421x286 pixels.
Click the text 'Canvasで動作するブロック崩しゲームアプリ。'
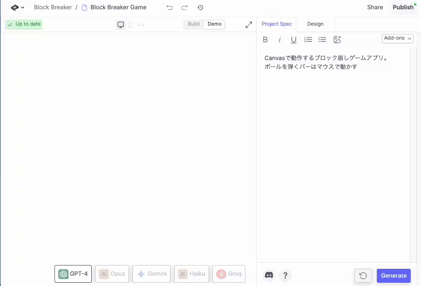pos(326,58)
